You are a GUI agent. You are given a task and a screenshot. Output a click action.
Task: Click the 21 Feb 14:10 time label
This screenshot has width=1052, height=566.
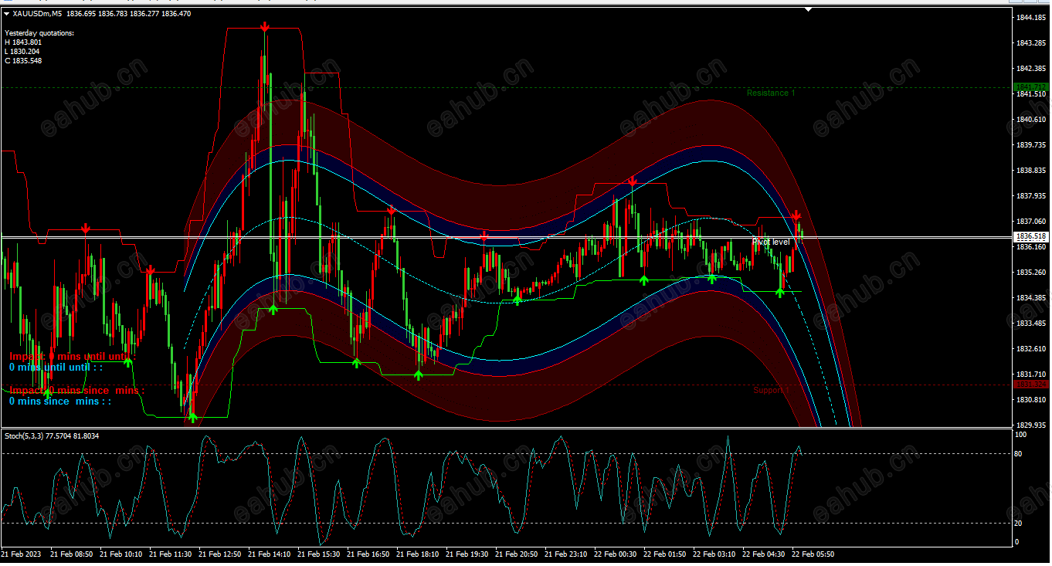[269, 554]
